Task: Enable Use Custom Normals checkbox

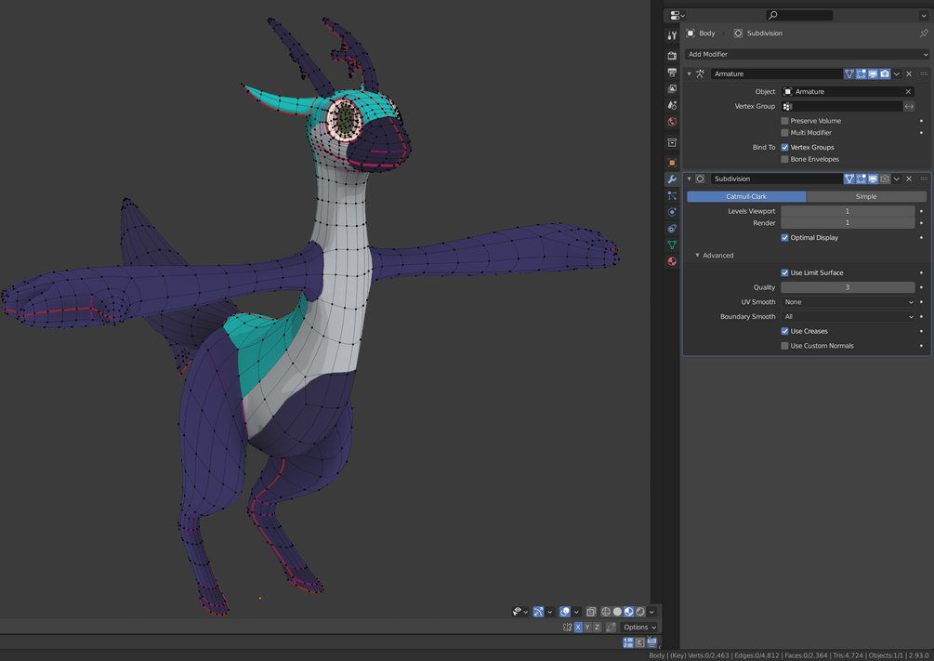Action: pos(785,346)
